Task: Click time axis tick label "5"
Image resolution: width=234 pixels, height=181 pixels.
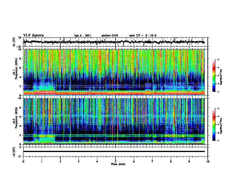Action: click(116, 161)
